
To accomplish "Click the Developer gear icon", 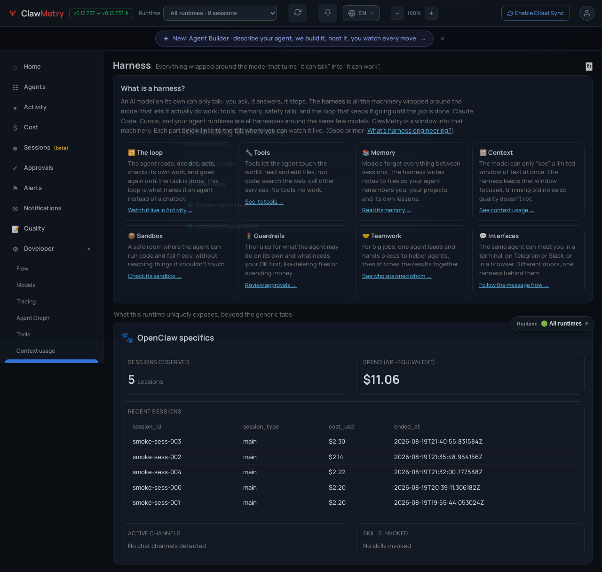I will (15, 249).
